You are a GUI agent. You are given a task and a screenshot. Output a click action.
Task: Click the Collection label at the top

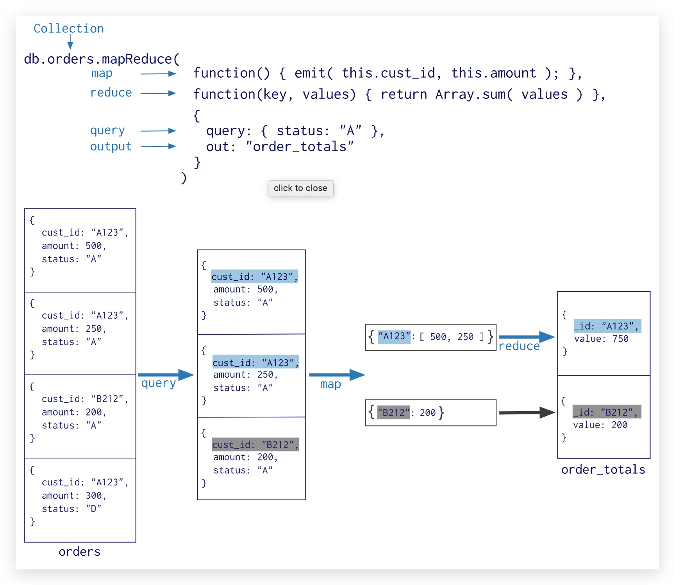69,29
